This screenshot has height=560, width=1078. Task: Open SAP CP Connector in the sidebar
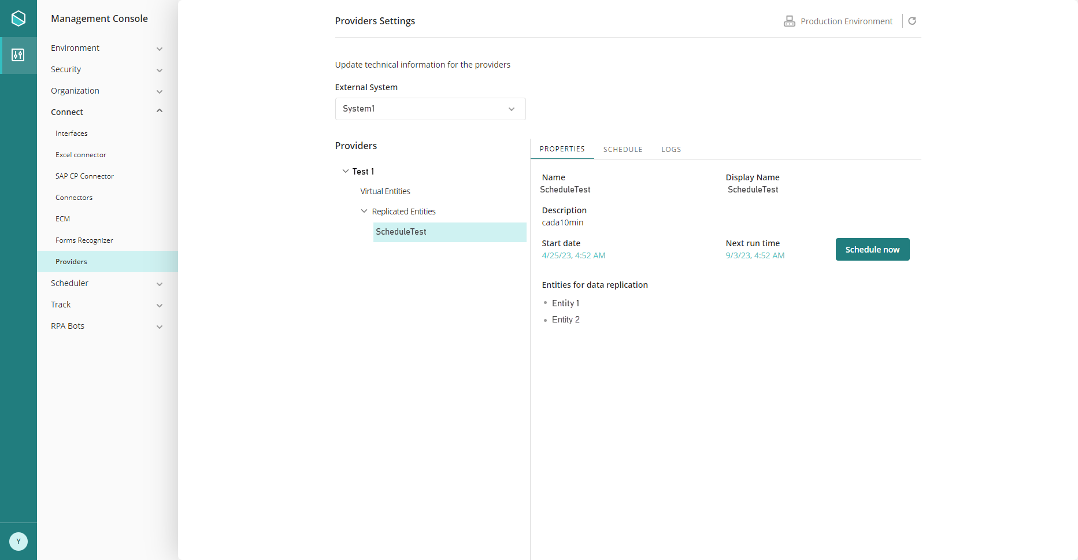coord(84,176)
